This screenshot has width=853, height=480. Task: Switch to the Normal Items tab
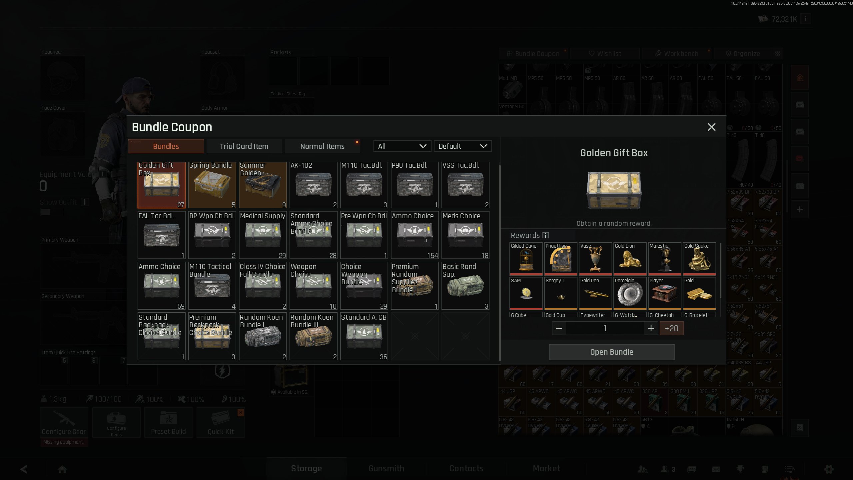click(322, 146)
